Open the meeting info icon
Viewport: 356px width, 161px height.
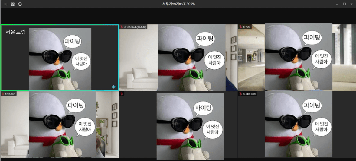[x=20, y=4]
